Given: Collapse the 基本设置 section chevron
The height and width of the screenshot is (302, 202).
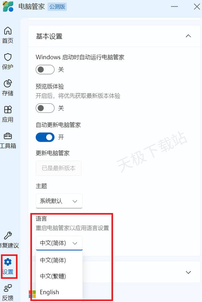Looking at the screenshot, I should click(188, 36).
